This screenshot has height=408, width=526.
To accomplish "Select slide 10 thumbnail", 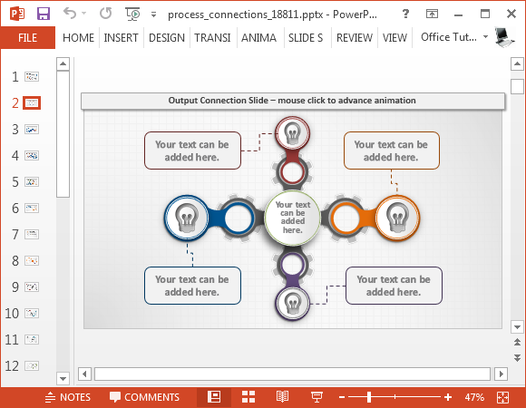I will pos(32,313).
